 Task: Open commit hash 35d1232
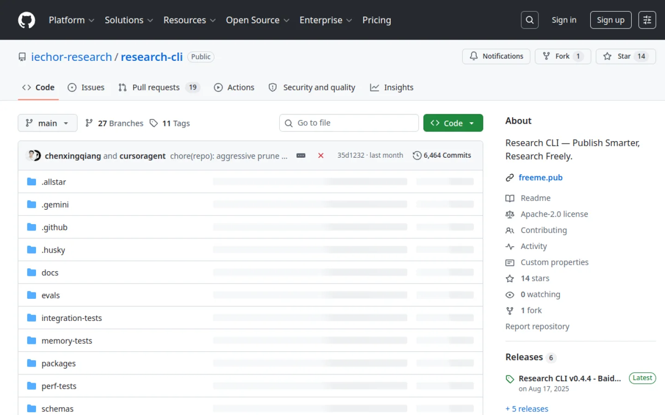351,155
